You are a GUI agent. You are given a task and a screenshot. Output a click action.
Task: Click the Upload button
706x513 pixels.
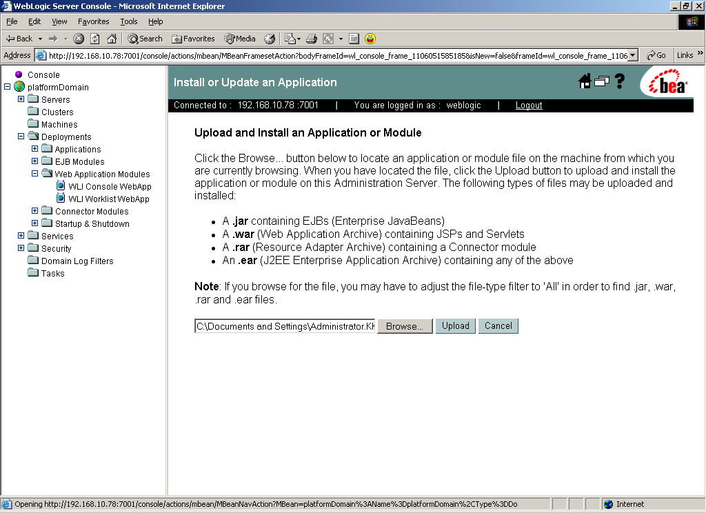click(x=455, y=325)
